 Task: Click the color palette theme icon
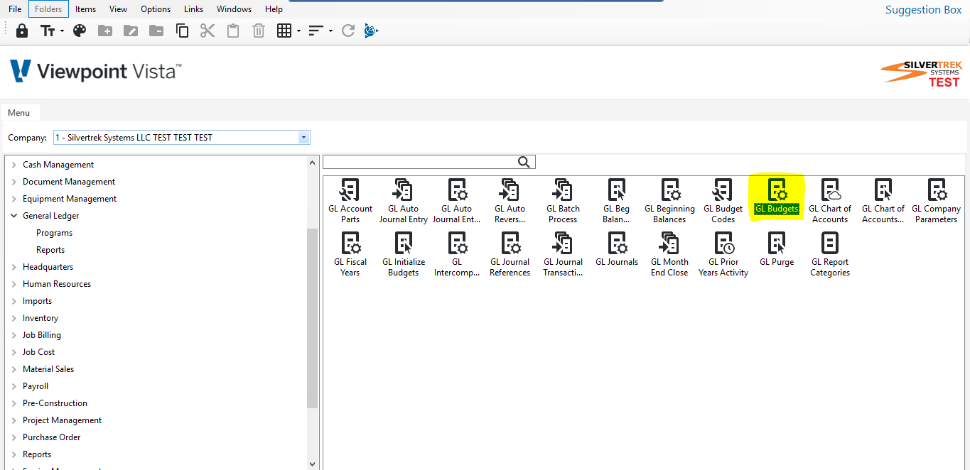[x=80, y=31]
